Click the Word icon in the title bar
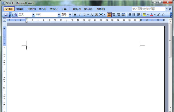174x112 pixels. (3, 3)
